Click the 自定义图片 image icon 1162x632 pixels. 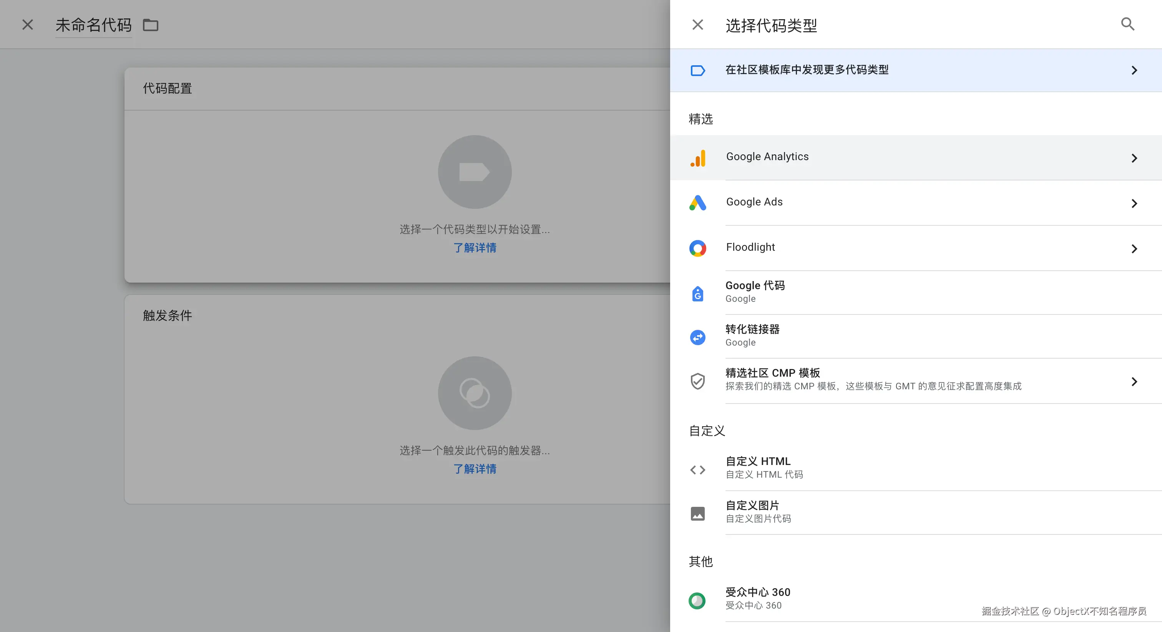click(698, 513)
